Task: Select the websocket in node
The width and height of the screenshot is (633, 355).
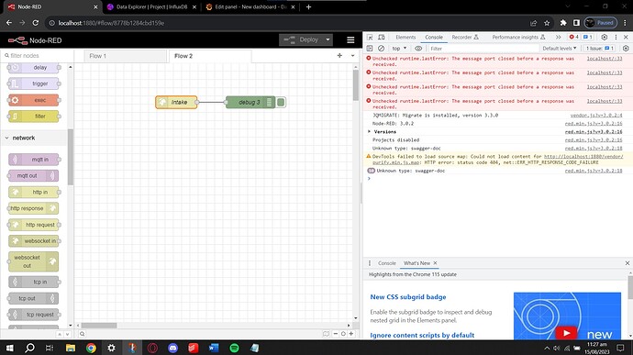Action: pyautogui.click(x=34, y=241)
